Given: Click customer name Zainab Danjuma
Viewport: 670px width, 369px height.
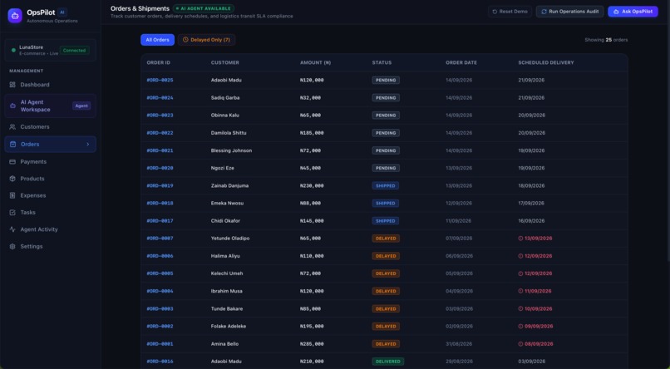Looking at the screenshot, I should tap(229, 186).
